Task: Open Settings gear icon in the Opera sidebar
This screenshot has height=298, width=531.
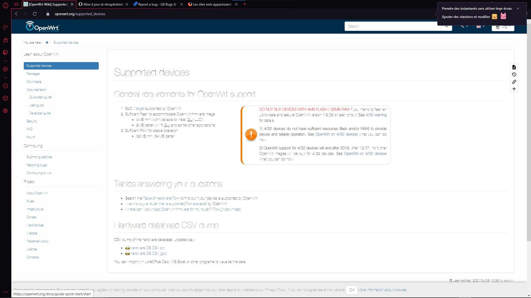Action: coord(5,111)
